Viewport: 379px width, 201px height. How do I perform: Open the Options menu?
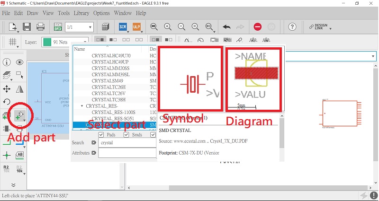101,13
